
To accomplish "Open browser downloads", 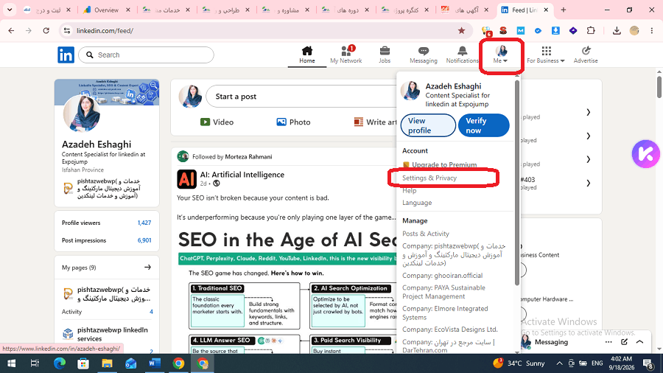I will point(617,30).
